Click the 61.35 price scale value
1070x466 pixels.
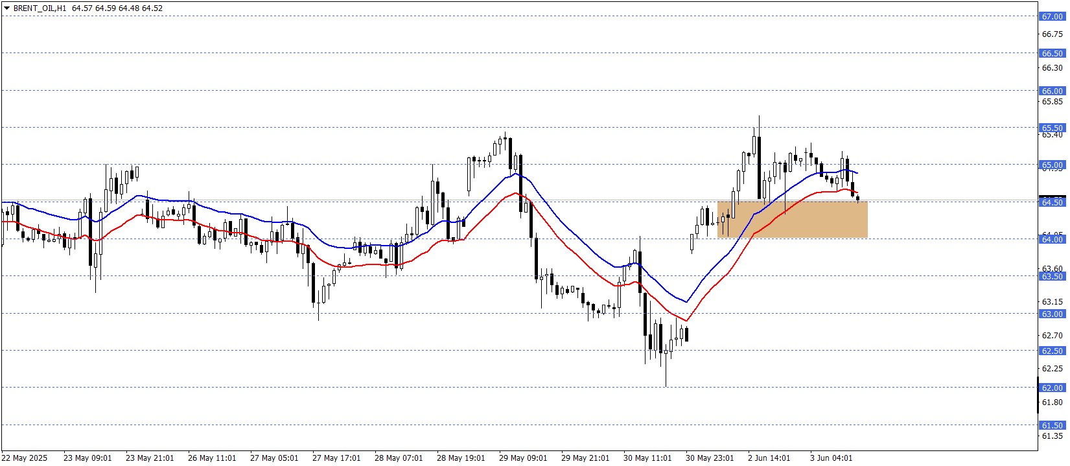[x=1052, y=436]
